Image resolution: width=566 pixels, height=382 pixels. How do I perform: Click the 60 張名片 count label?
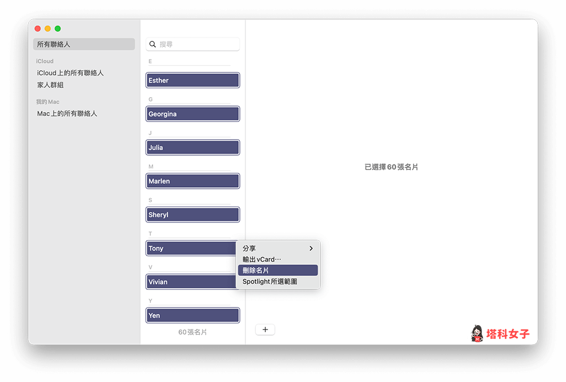coord(192,332)
